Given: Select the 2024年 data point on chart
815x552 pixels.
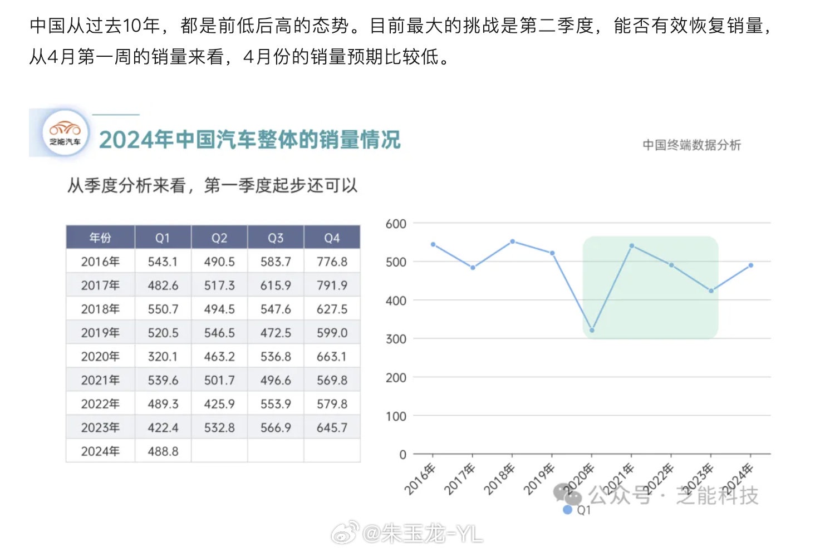Looking at the screenshot, I should [750, 265].
